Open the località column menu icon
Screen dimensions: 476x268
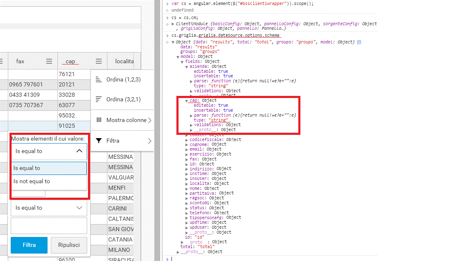tap(138, 61)
